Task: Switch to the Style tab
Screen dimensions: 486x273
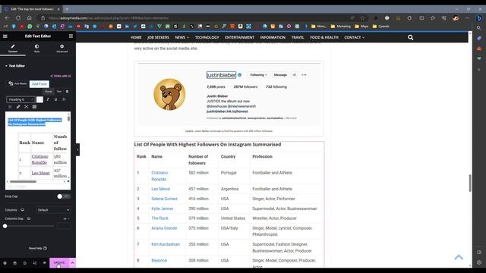Action: click(37, 49)
